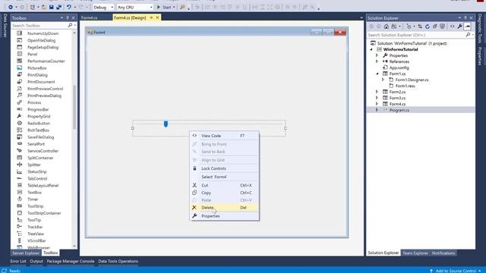Choose Copy in the context menu
The width and height of the screenshot is (486, 273).
click(224, 193)
